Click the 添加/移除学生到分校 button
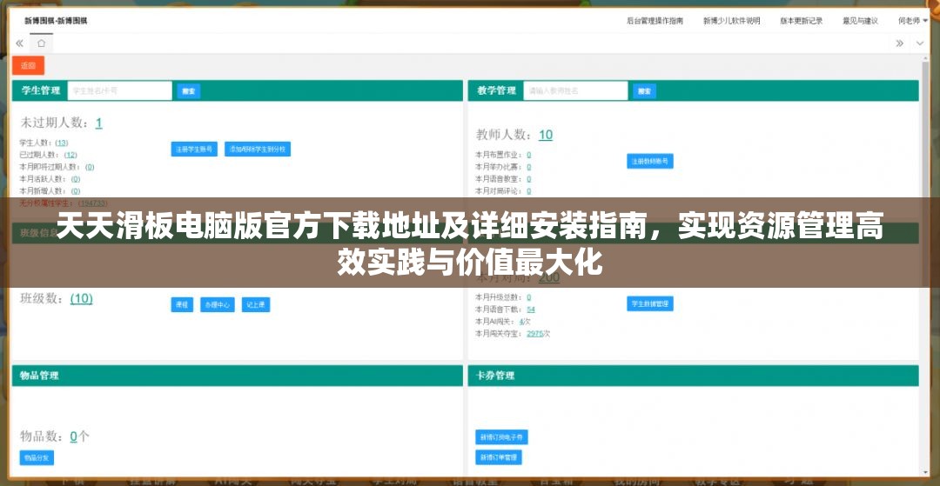This screenshot has width=940, height=486. tap(258, 149)
